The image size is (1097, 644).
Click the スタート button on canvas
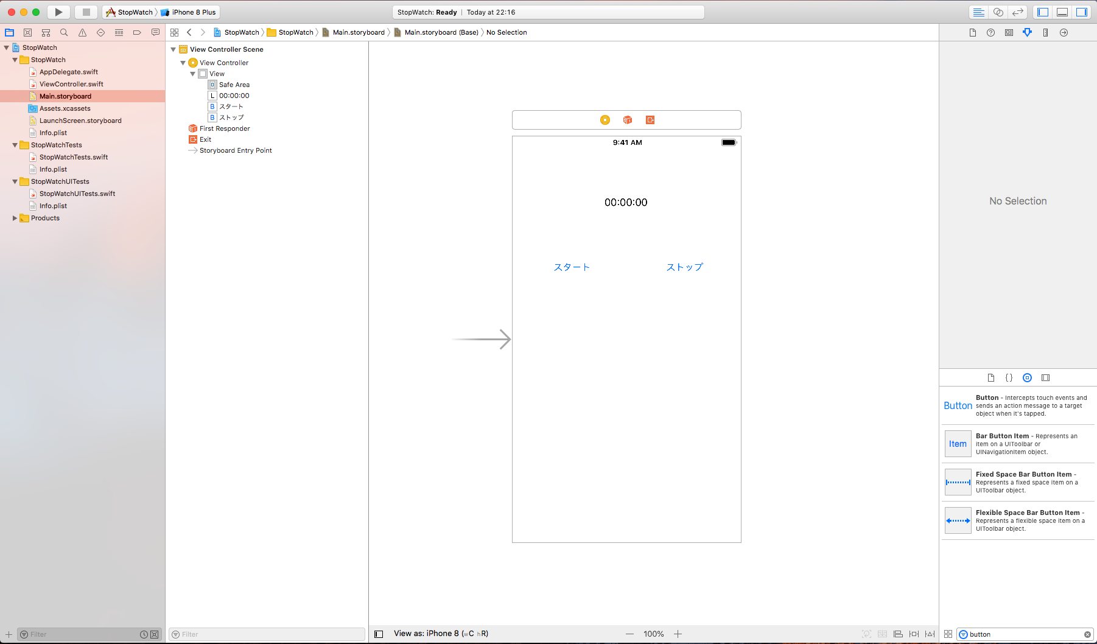coord(572,267)
